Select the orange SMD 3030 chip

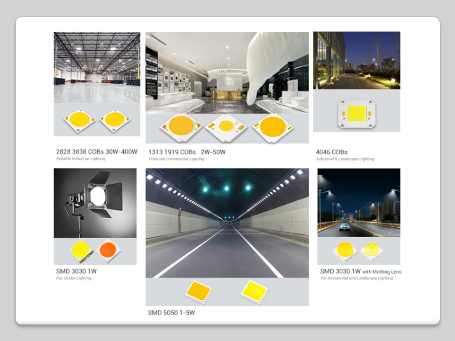(x=109, y=251)
